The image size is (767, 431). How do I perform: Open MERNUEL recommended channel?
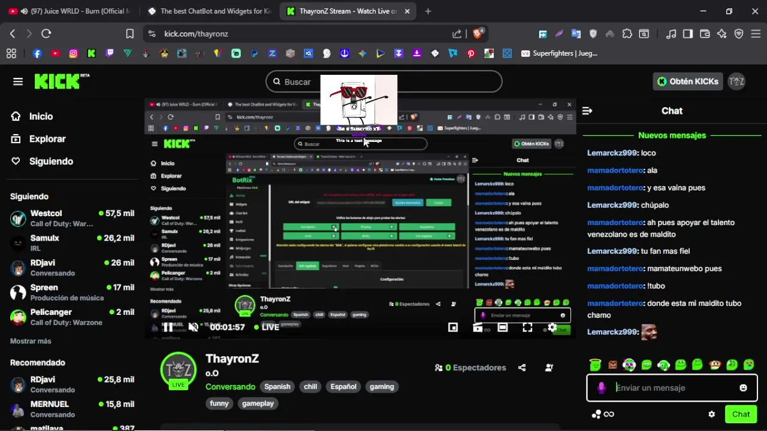point(72,409)
